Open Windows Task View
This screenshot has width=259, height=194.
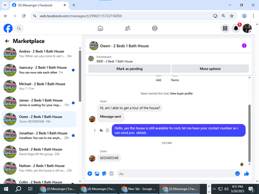coord(30,189)
